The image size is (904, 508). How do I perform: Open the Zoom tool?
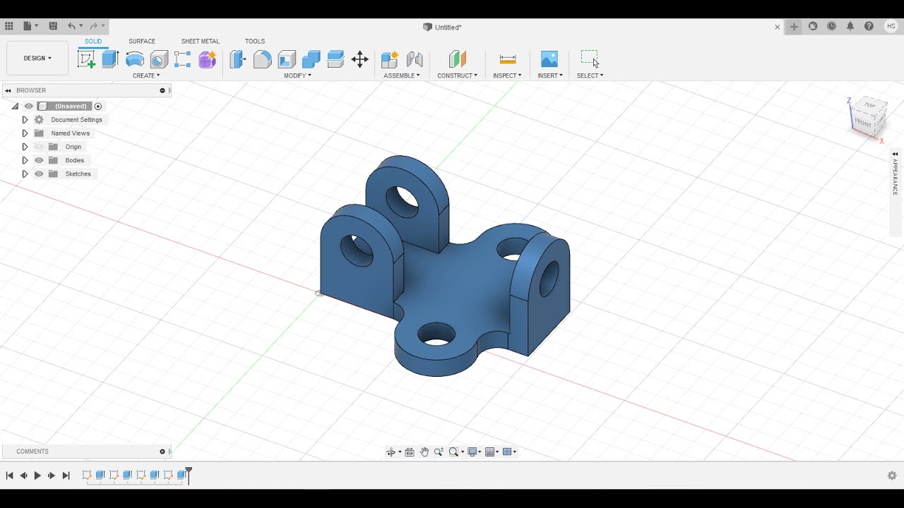[x=439, y=452]
